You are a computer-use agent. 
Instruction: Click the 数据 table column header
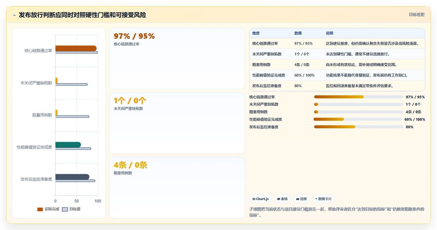[298, 33]
